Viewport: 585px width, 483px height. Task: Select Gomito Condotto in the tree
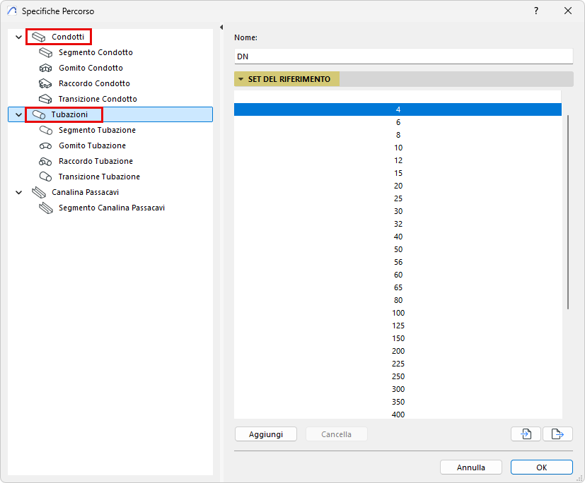pyautogui.click(x=91, y=68)
